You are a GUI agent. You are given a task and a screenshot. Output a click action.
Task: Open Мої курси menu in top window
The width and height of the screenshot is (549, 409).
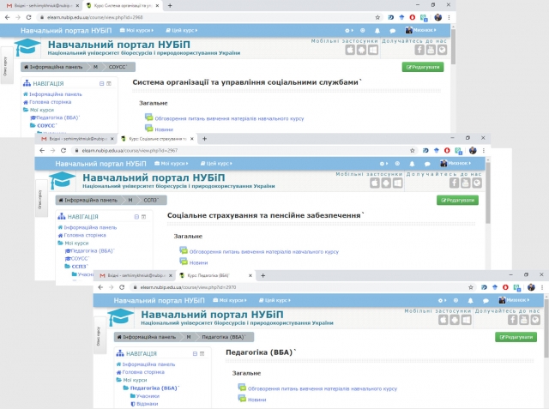pyautogui.click(x=136, y=30)
